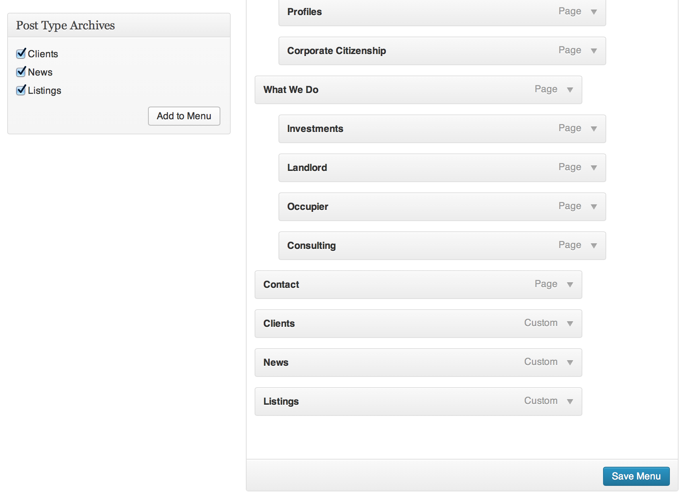685x493 pixels.
Task: Expand the News custom item arrow
Action: (570, 363)
